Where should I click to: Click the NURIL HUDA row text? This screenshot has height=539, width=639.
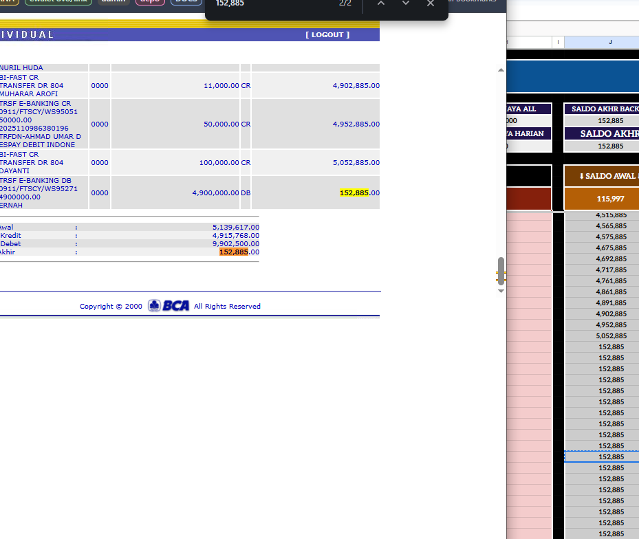21,67
